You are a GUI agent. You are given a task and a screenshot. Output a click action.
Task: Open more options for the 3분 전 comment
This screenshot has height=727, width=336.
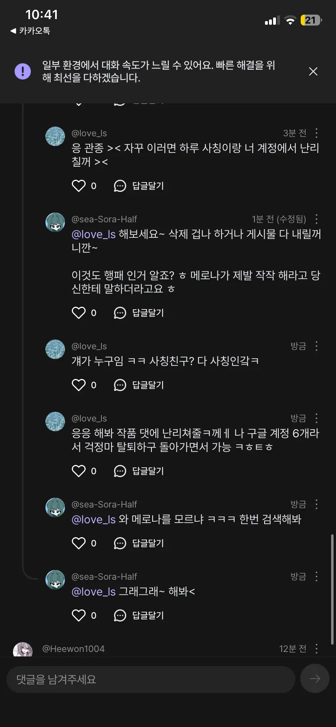(317, 133)
